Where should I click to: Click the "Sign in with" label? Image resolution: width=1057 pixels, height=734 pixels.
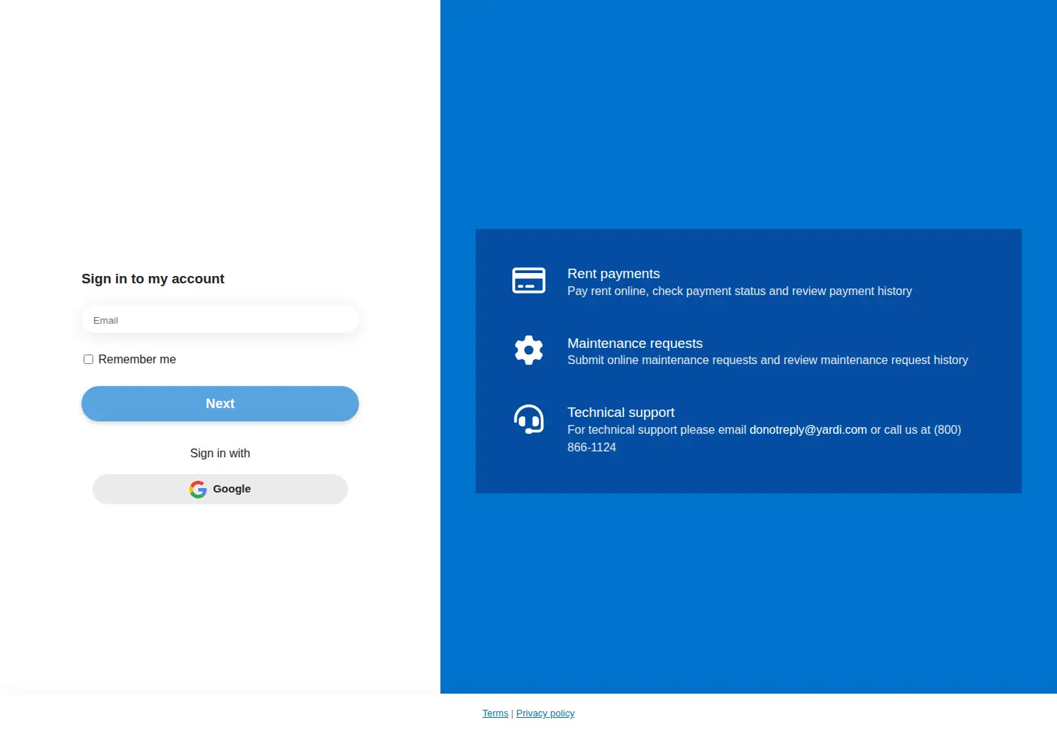pos(220,454)
